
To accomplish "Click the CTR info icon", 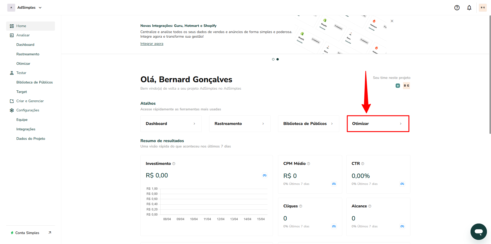I will click(x=363, y=164).
